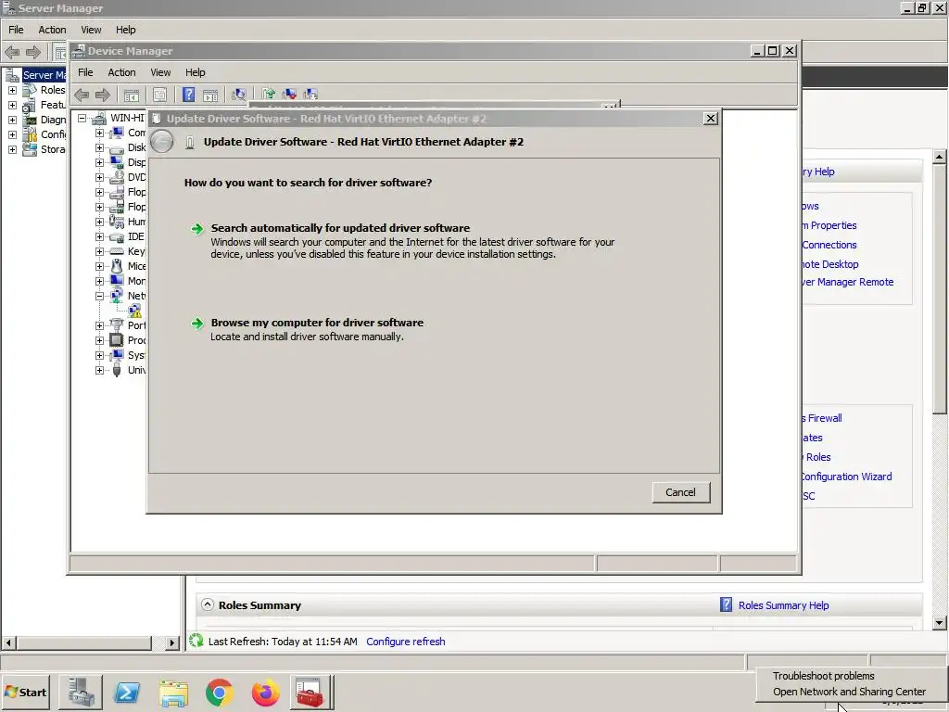Open Server Manager View menu
Viewport: 949px width, 712px height.
[92, 30]
